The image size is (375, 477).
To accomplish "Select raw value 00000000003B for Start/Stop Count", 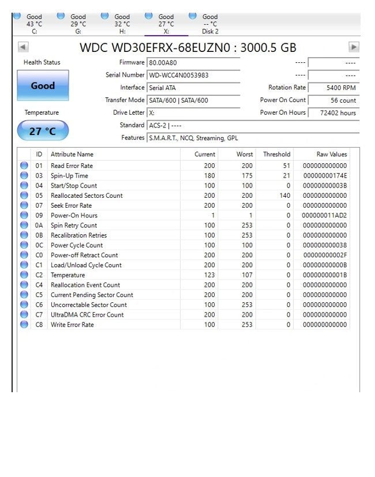I will coord(325,186).
